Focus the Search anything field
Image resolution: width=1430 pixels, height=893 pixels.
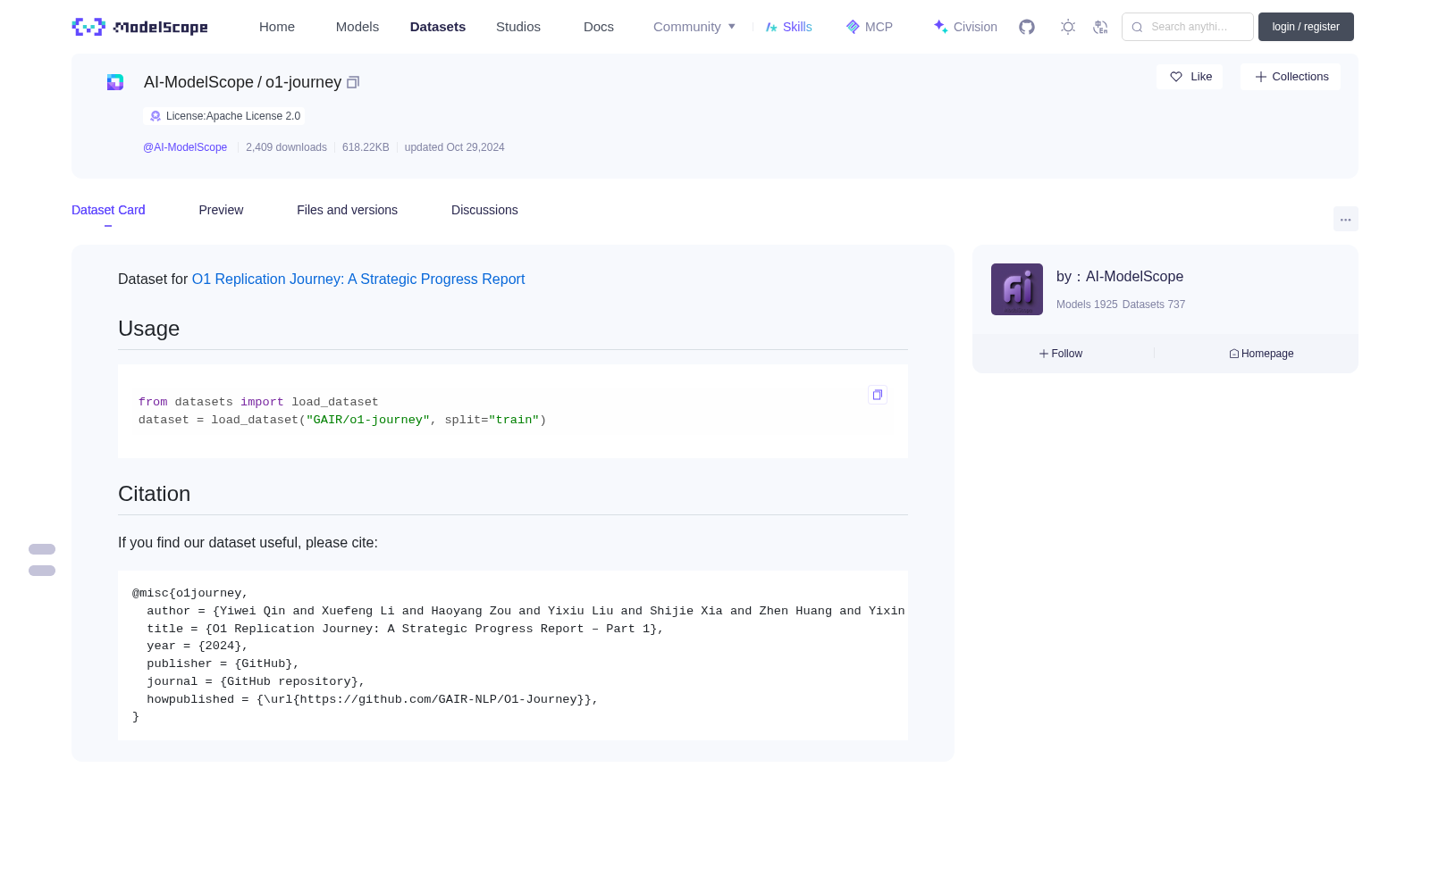(1188, 27)
